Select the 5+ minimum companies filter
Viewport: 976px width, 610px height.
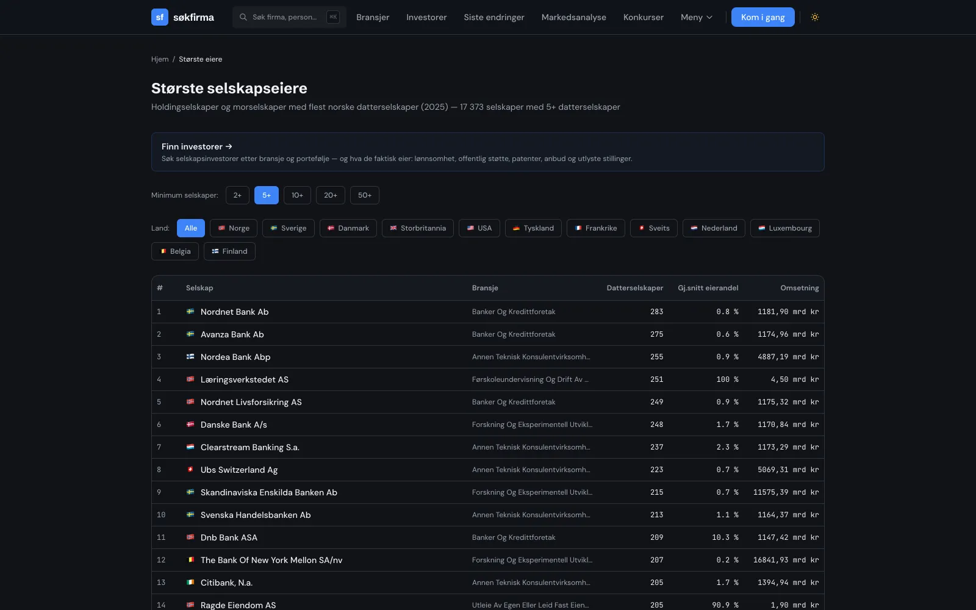click(x=267, y=195)
